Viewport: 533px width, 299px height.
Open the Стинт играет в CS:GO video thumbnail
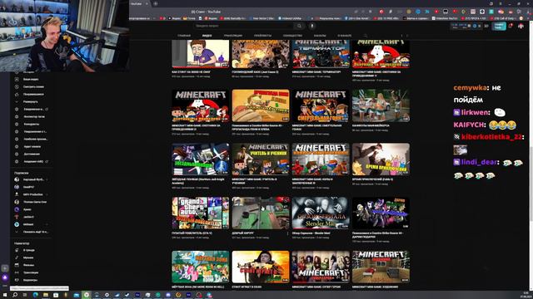pyautogui.click(x=261, y=267)
